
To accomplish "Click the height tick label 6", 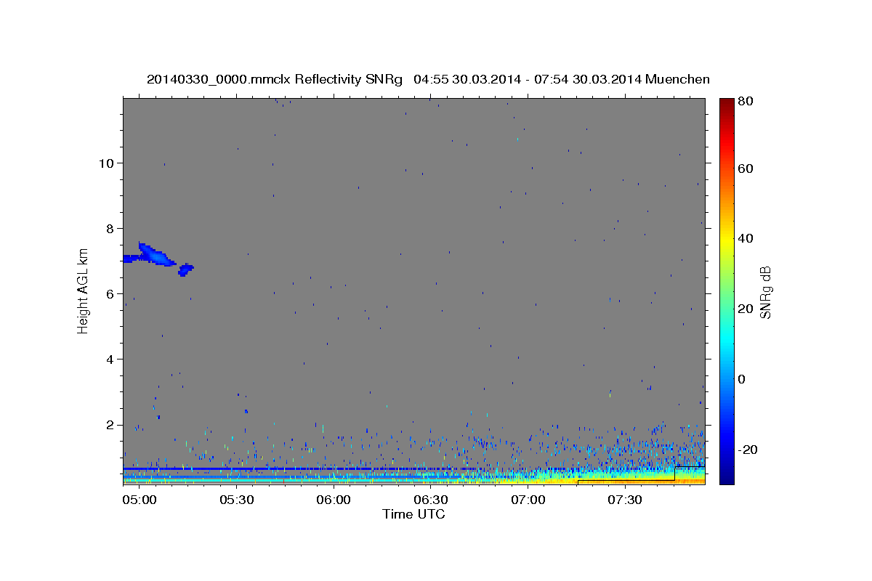I will tap(109, 293).
